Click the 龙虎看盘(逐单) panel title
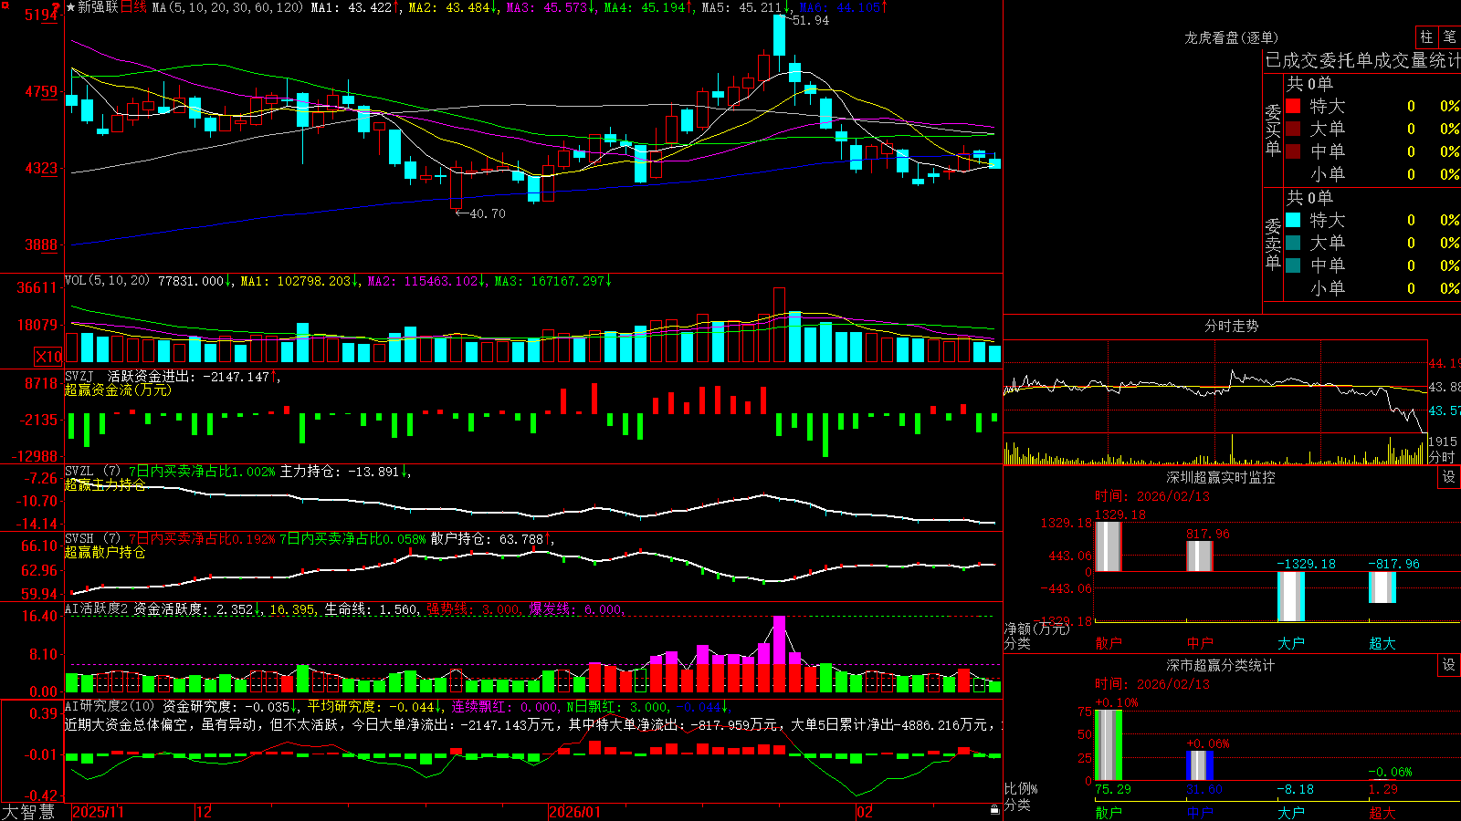 [1231, 37]
